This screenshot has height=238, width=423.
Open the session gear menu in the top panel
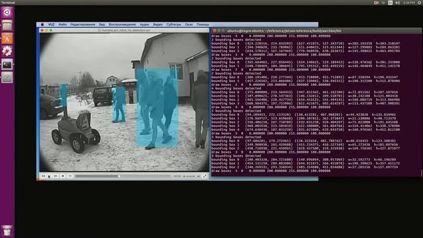pyautogui.click(x=420, y=3)
